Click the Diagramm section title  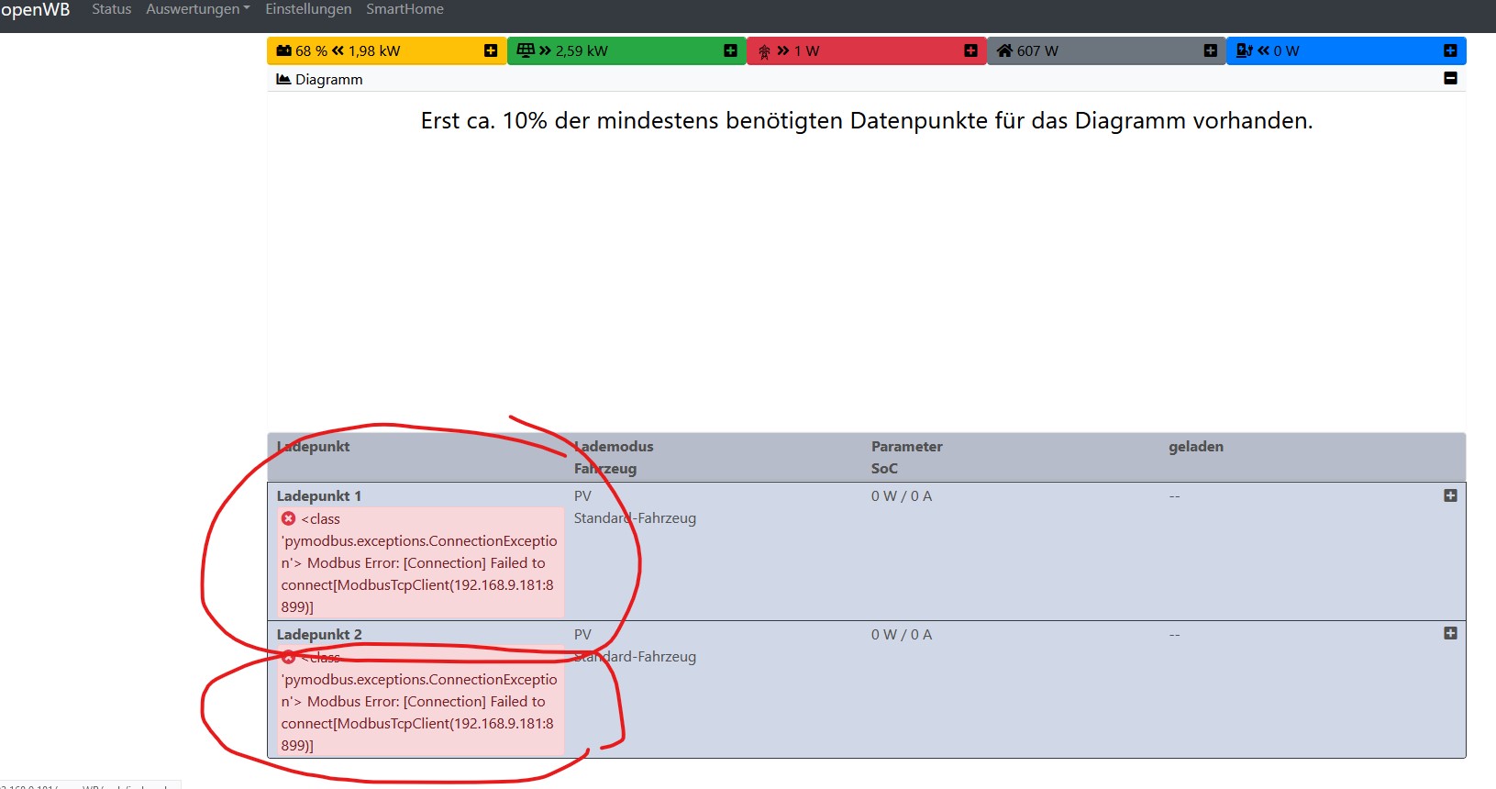pos(329,80)
